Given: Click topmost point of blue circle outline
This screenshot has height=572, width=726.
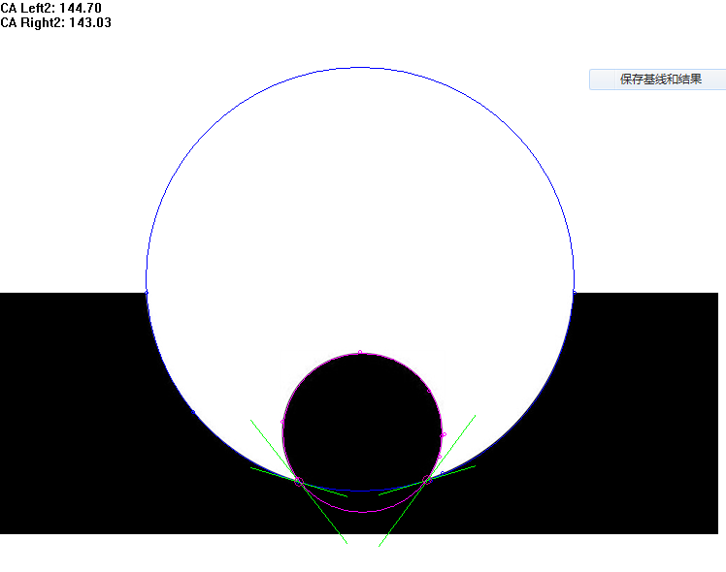Looking at the screenshot, I should point(360,68).
